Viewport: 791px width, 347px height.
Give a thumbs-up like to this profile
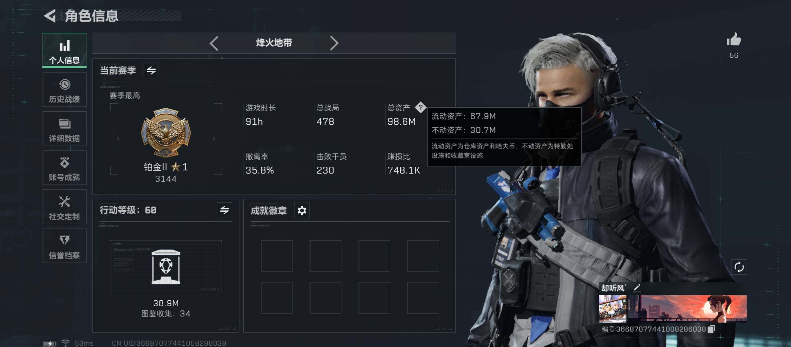tap(734, 40)
